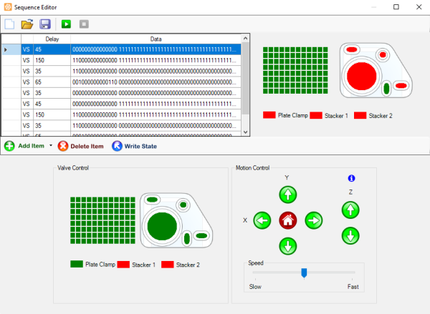Screen dimensions: 430x314
Task: Run the sequence with green play button
Action: click(66, 24)
